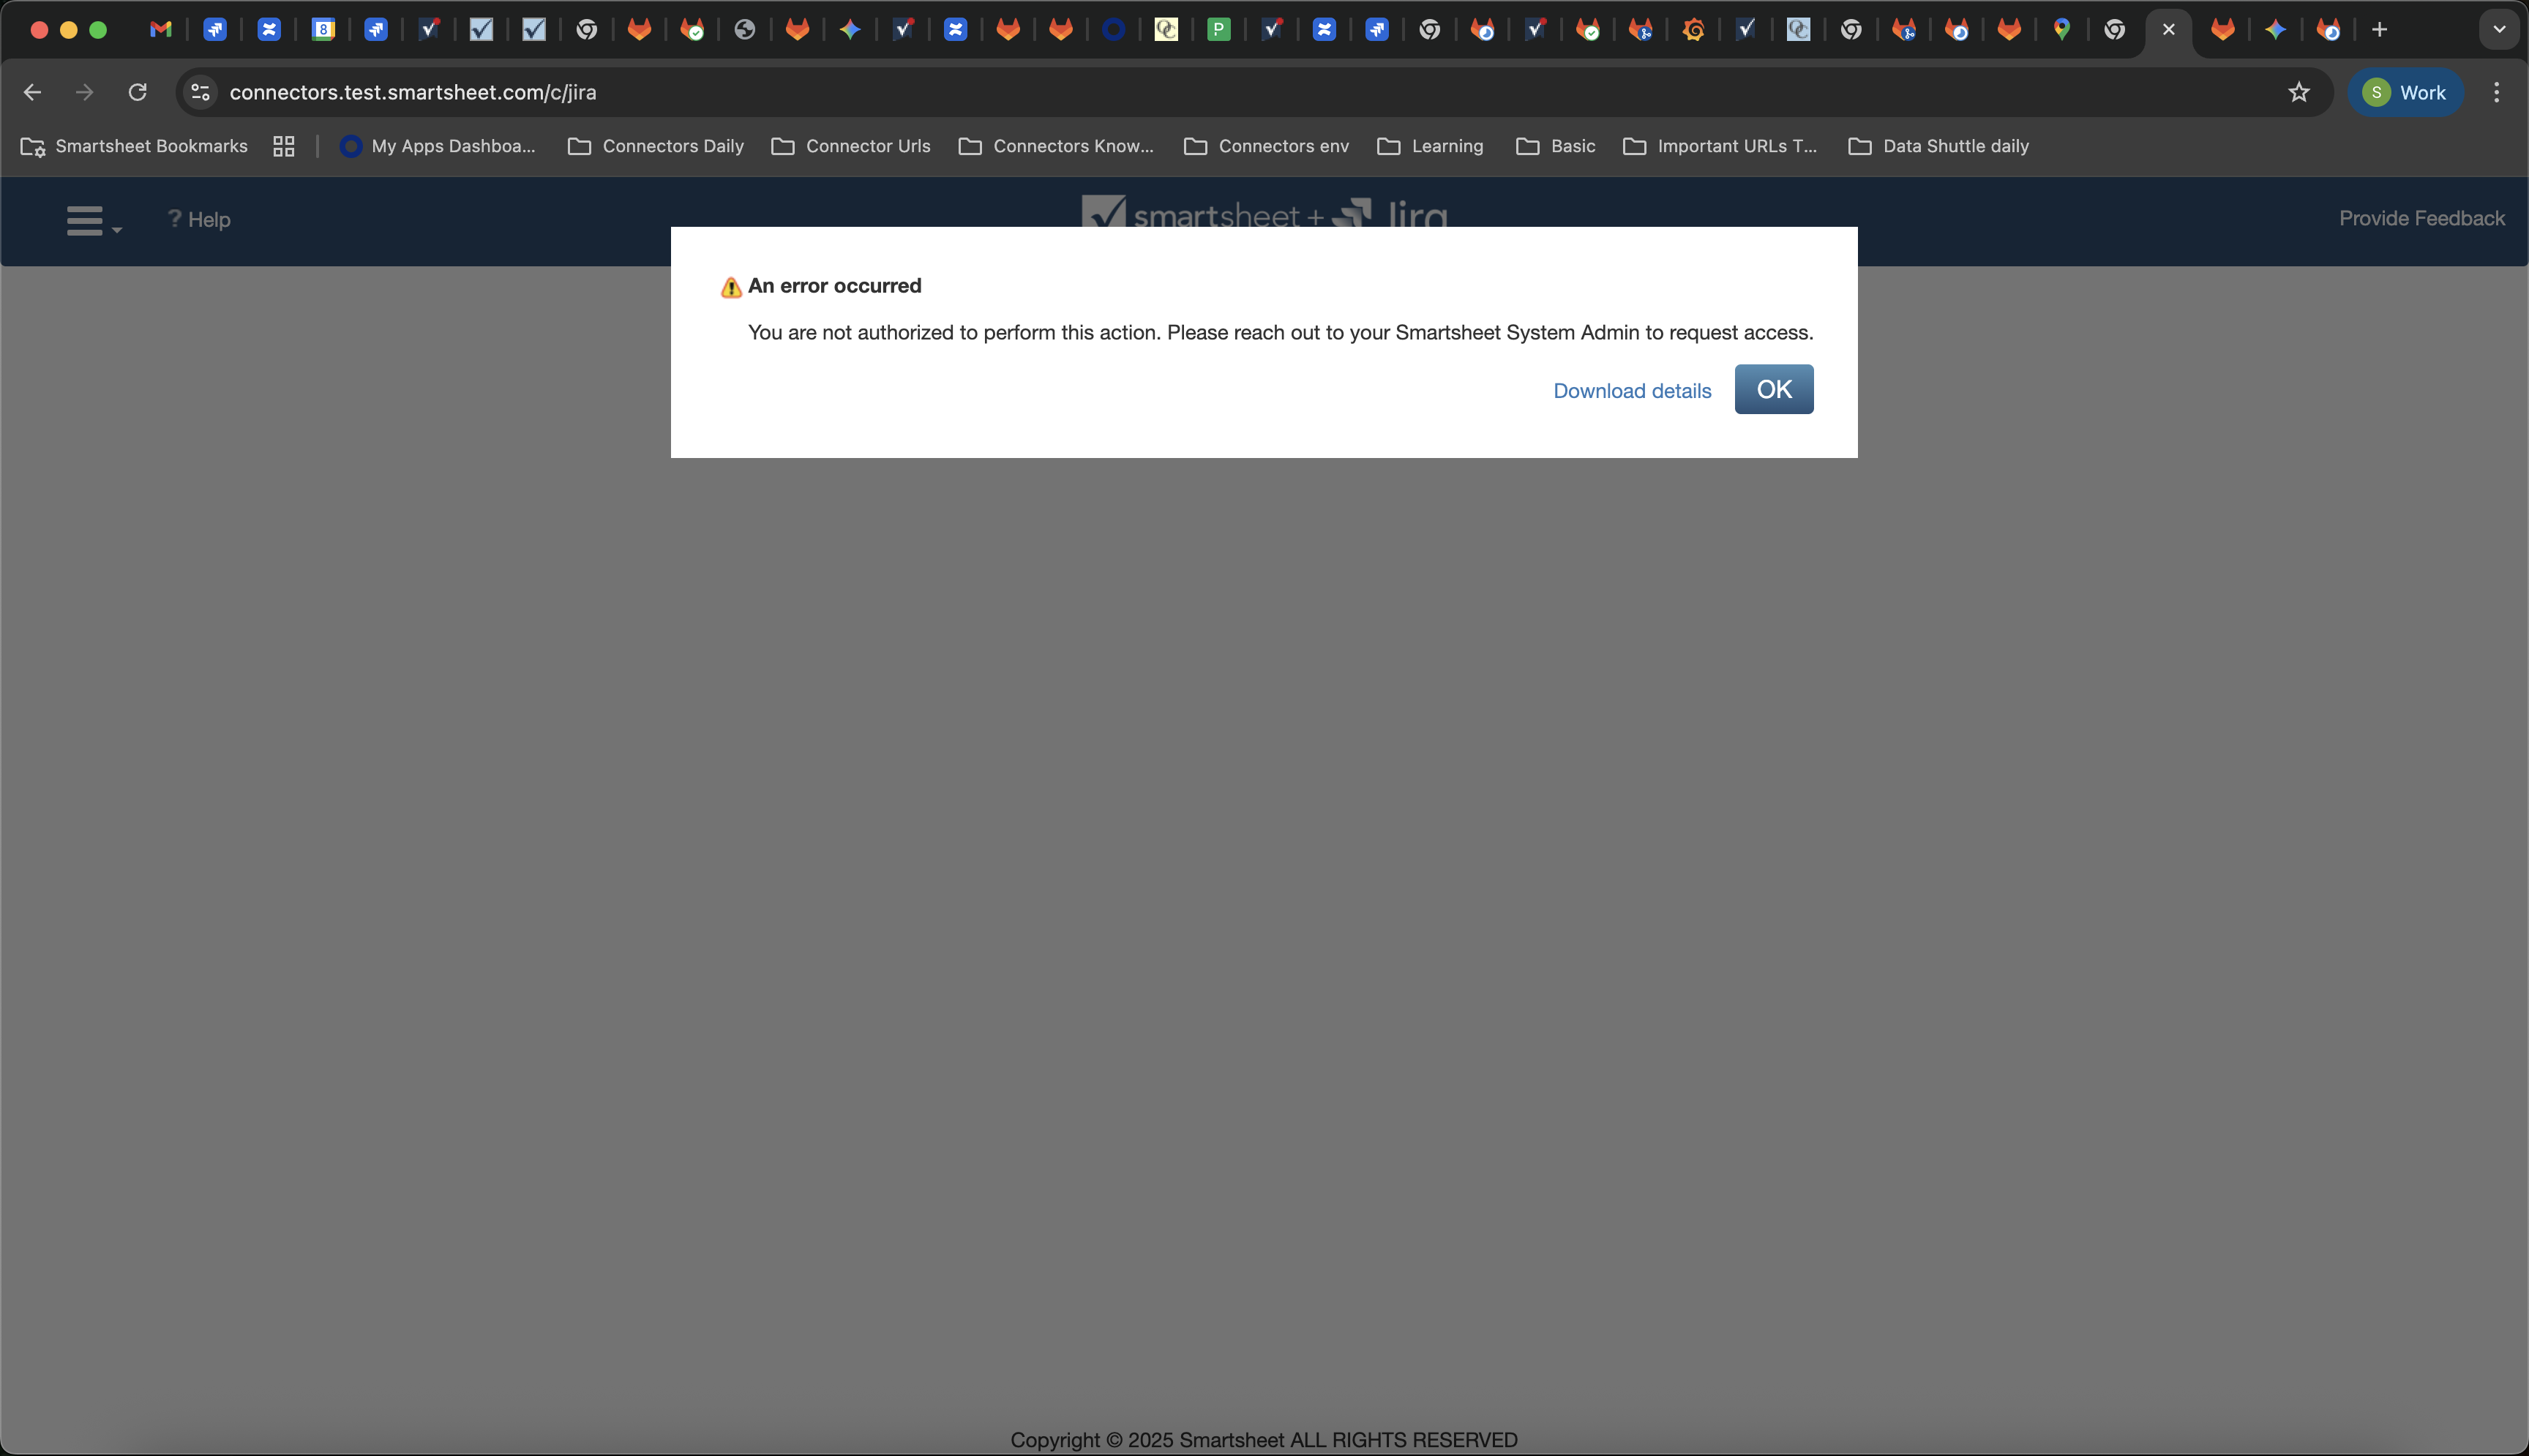Reload the page with the refresh icon
The width and height of the screenshot is (2529, 1456).
pyautogui.click(x=138, y=92)
